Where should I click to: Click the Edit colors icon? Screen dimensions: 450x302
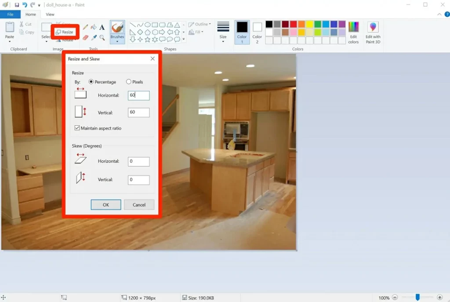point(353,33)
